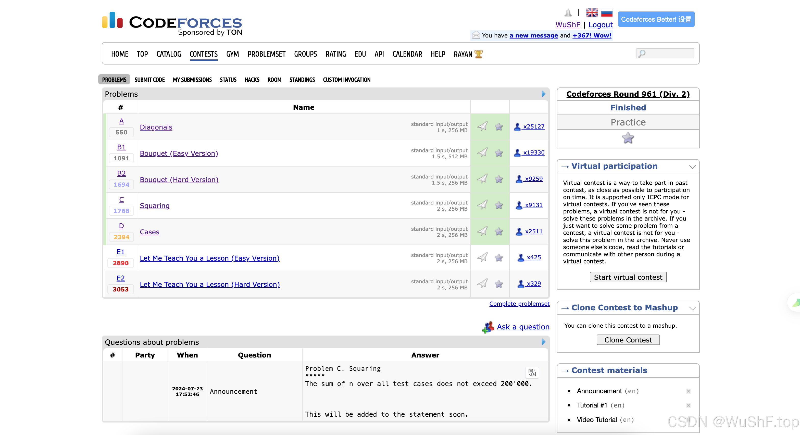Open the Complete problemset link
800x435 pixels.
[519, 304]
